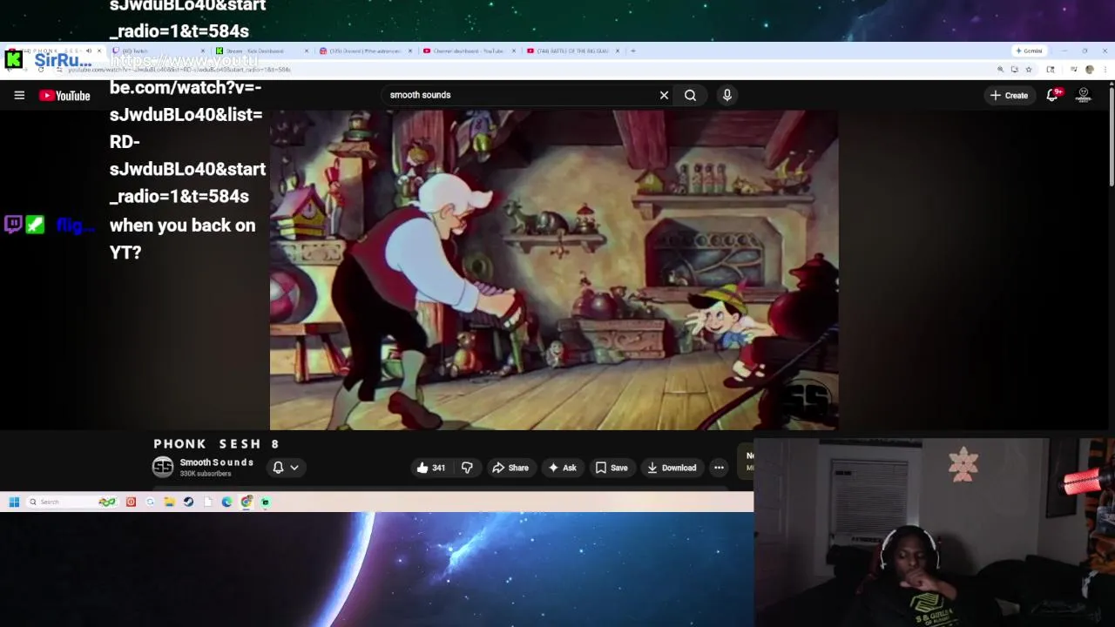Open the YouTube account avatar menu
Image resolution: width=1115 pixels, height=627 pixels.
pyautogui.click(x=1084, y=95)
